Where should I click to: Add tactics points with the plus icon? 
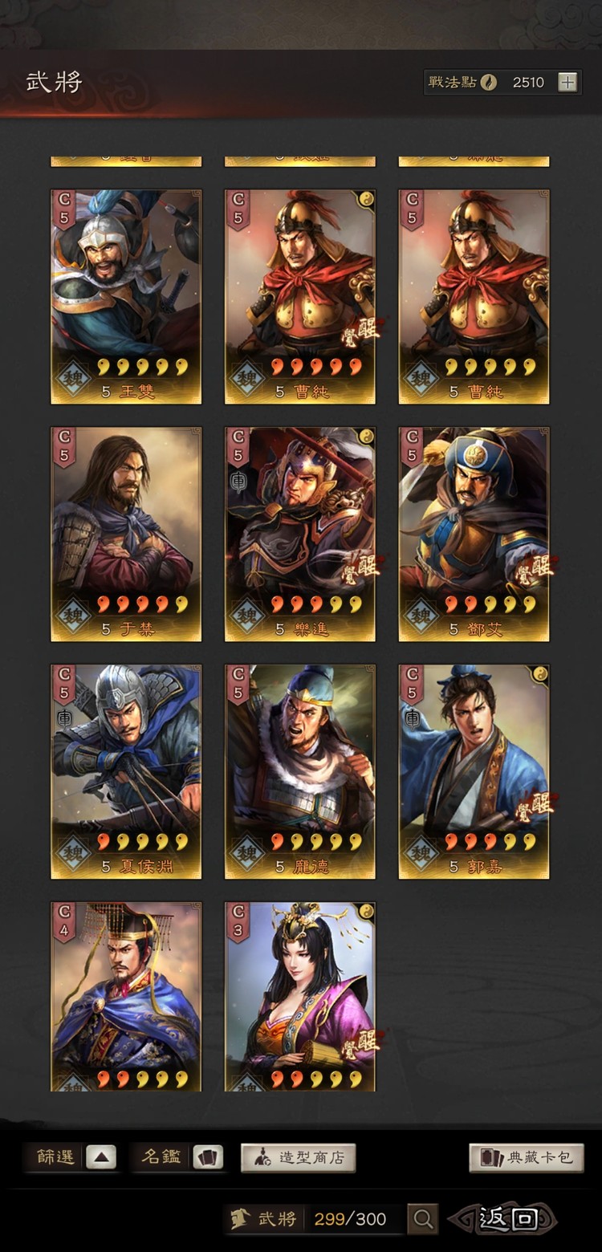pos(567,82)
